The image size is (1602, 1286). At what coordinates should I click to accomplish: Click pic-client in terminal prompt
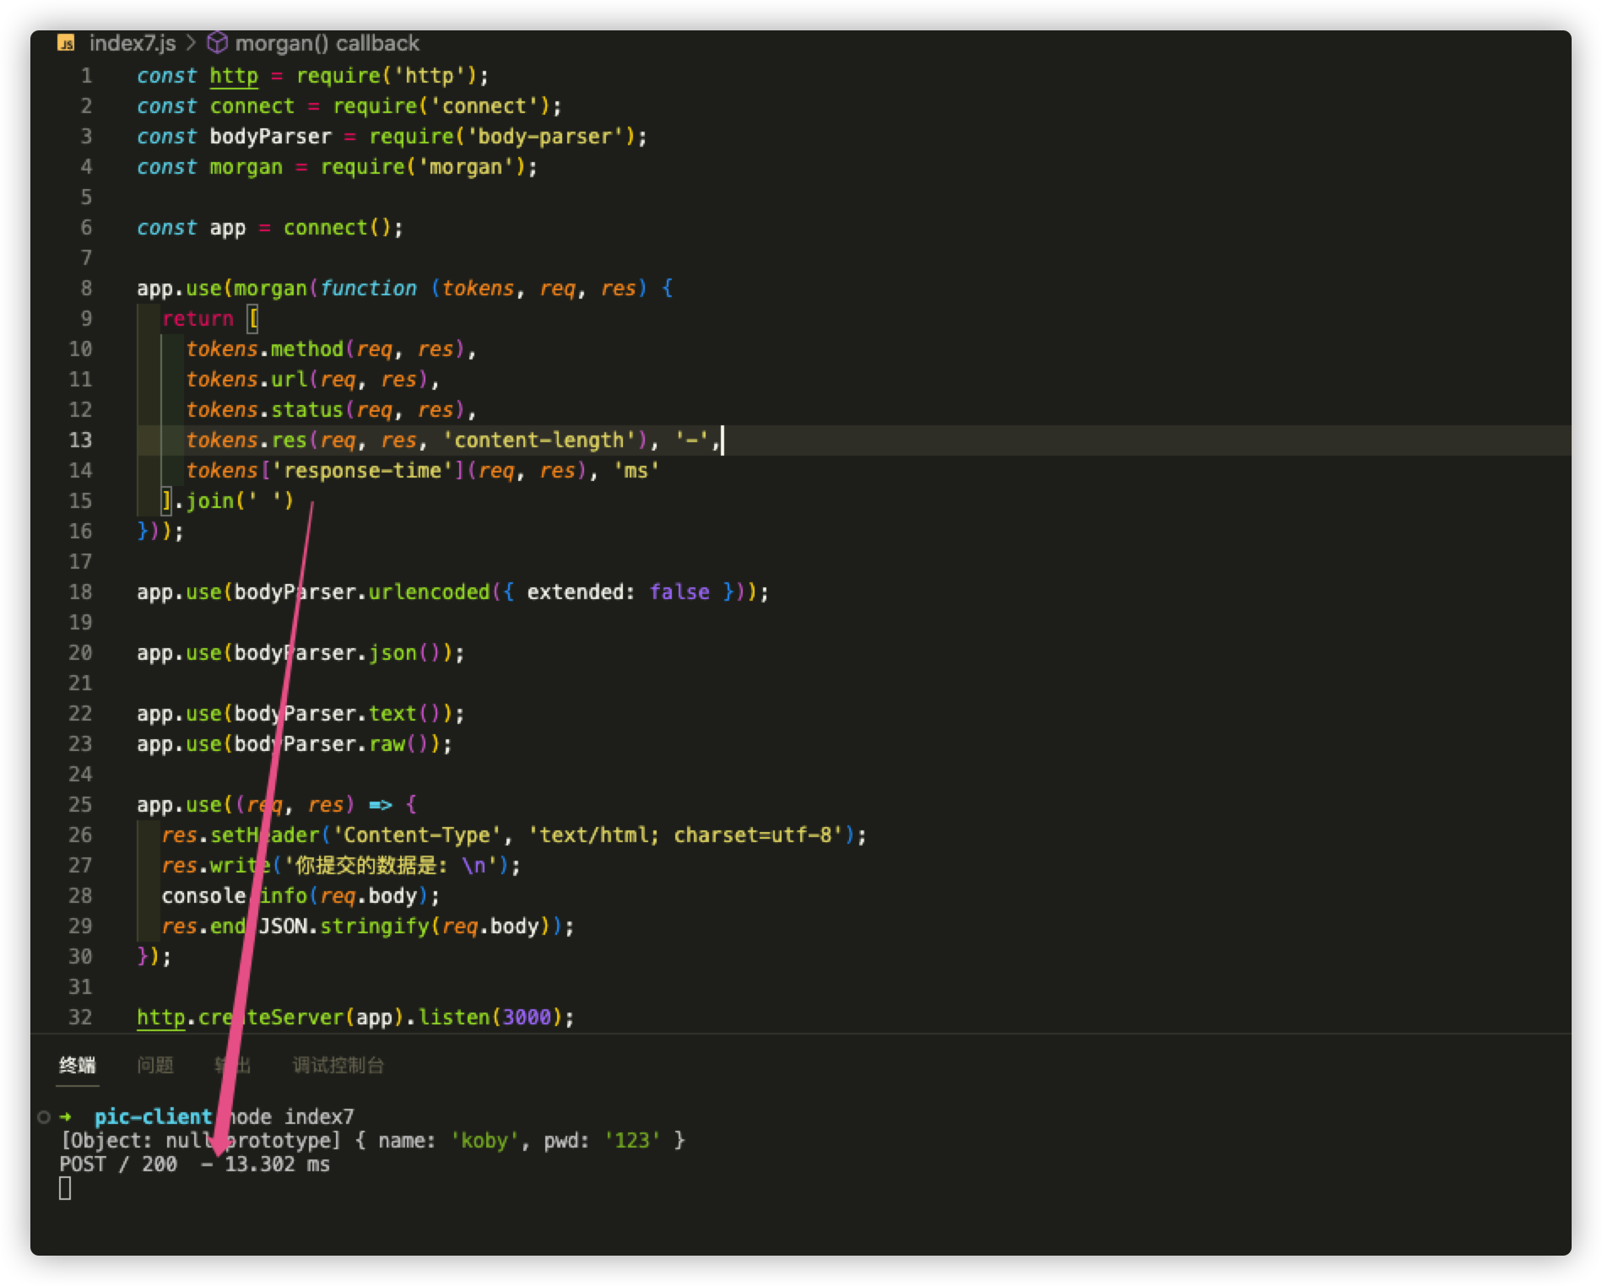[x=153, y=1117]
